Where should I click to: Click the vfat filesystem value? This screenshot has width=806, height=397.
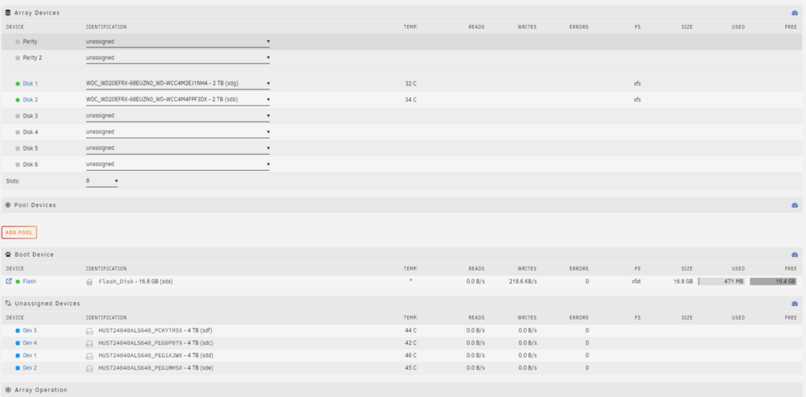click(x=636, y=282)
